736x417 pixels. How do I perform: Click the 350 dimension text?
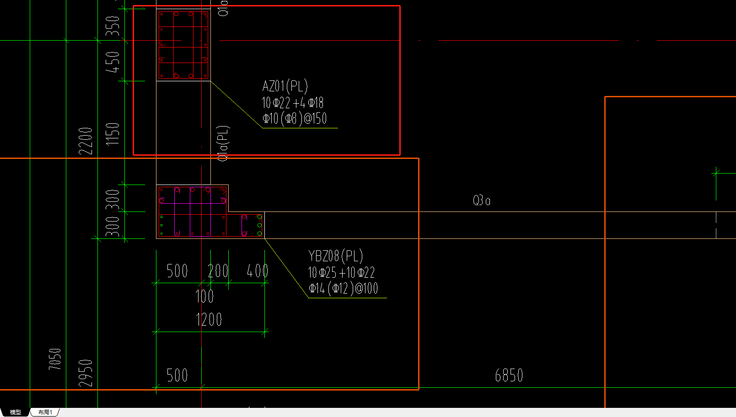(x=113, y=26)
